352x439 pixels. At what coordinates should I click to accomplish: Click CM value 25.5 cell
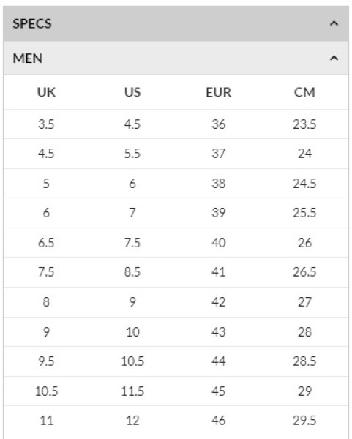pos(304,213)
